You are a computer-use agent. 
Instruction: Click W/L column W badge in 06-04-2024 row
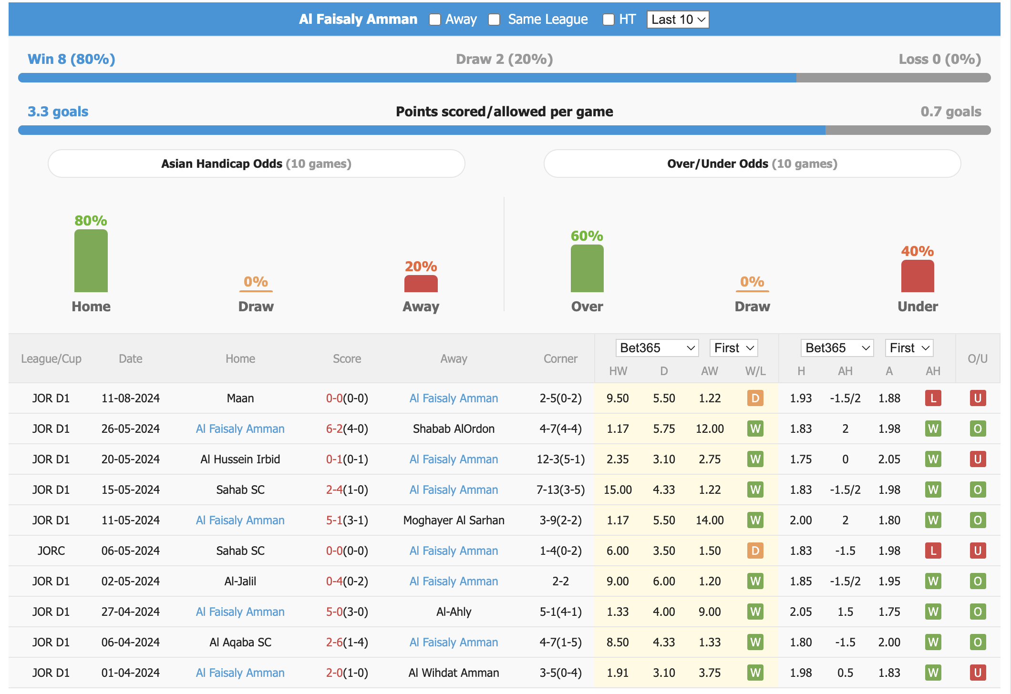(755, 642)
